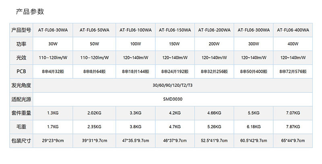Tap gross weight 5.26KG

pos(214,127)
